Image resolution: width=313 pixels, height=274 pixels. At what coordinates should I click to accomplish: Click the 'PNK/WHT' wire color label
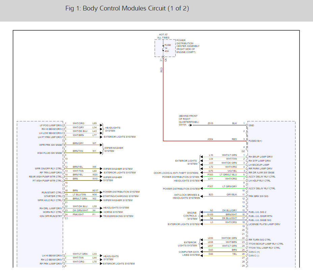pyautogui.click(x=78, y=215)
